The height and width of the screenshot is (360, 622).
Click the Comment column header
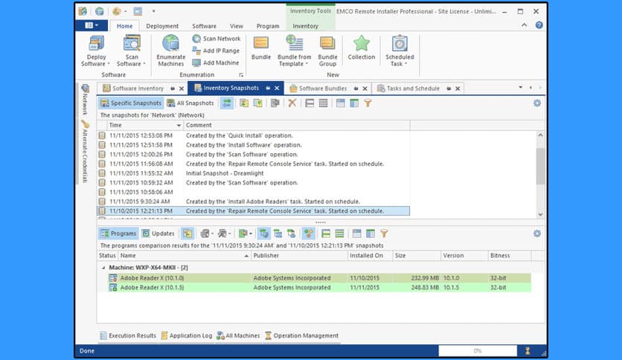click(297, 125)
